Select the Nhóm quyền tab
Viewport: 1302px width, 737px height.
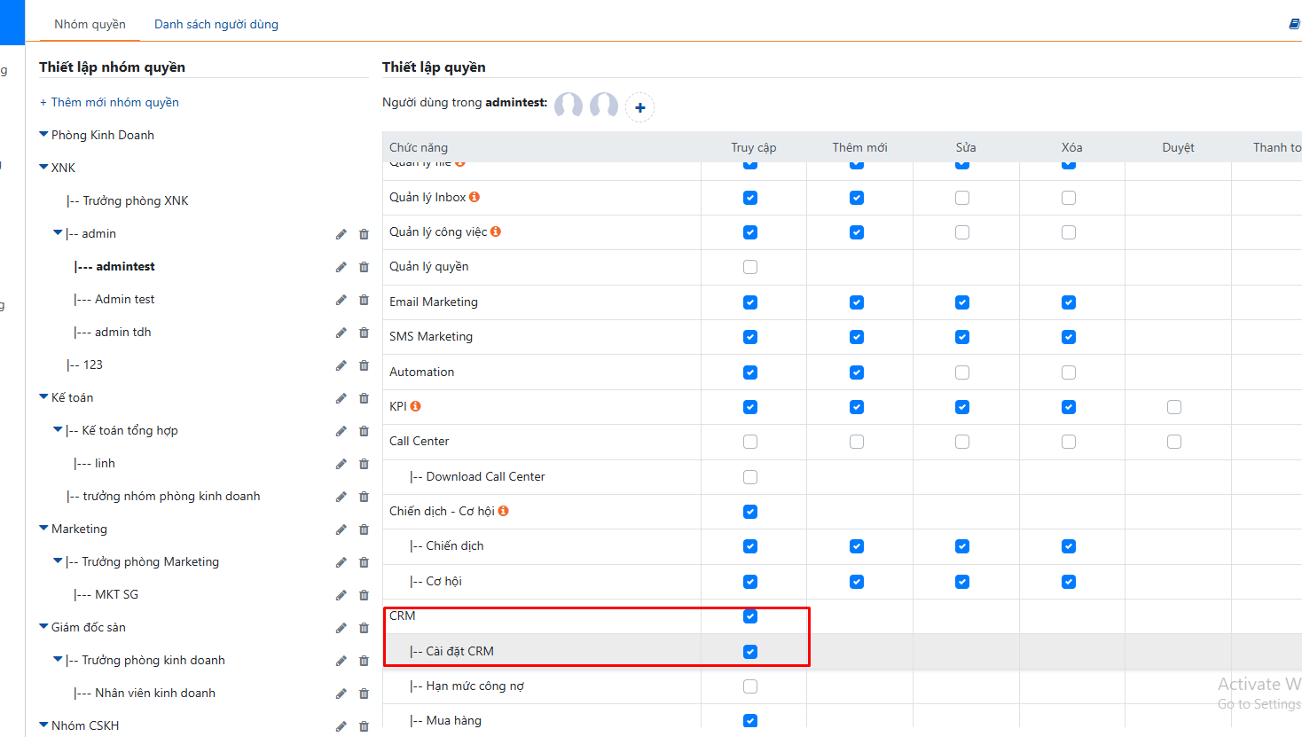[90, 24]
